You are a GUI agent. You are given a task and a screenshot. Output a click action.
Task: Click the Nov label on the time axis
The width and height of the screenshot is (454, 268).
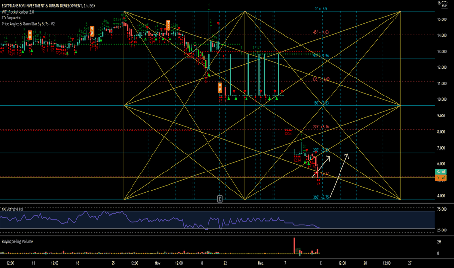click(157, 263)
